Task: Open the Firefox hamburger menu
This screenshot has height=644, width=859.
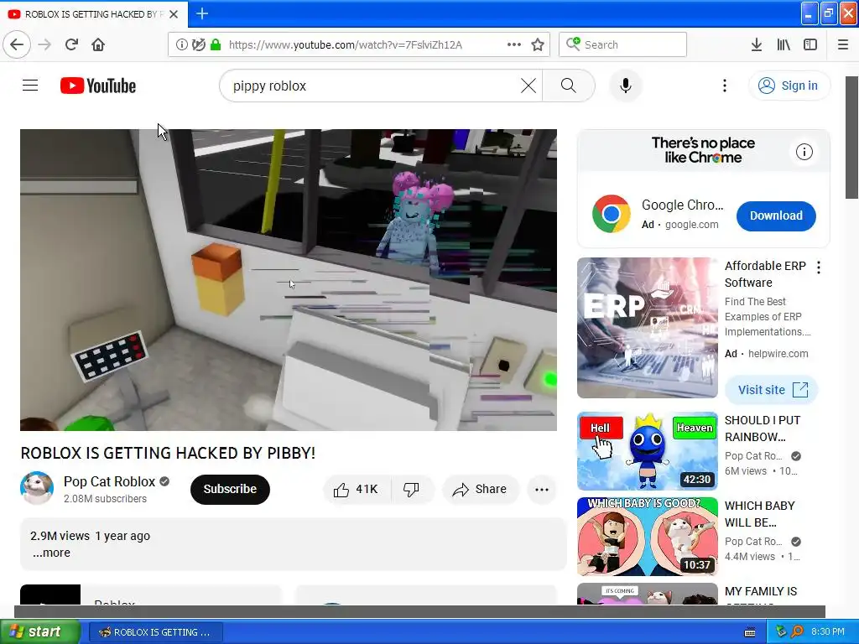Action: point(843,44)
